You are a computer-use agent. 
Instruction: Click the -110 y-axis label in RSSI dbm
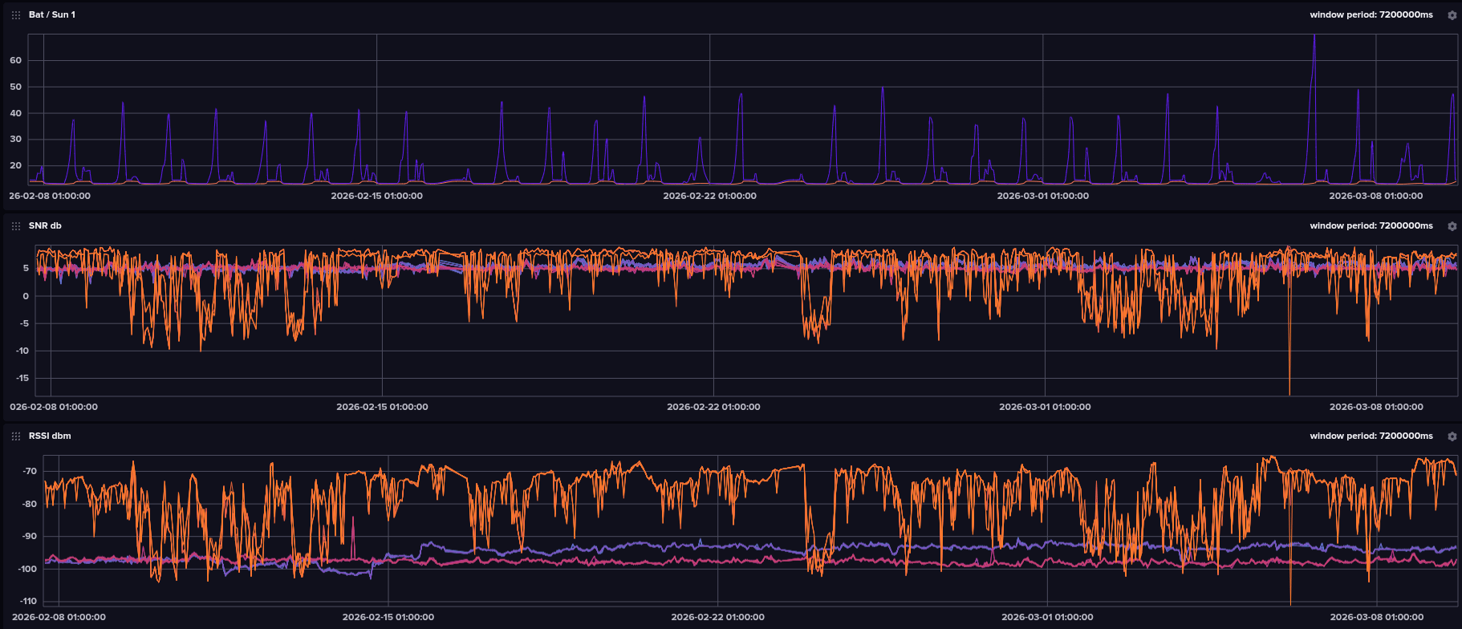(x=29, y=601)
